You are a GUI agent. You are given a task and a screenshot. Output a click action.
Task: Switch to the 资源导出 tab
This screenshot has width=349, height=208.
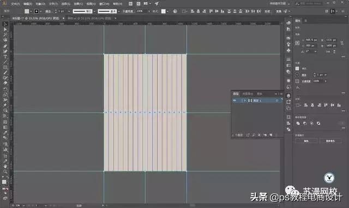click(248, 94)
